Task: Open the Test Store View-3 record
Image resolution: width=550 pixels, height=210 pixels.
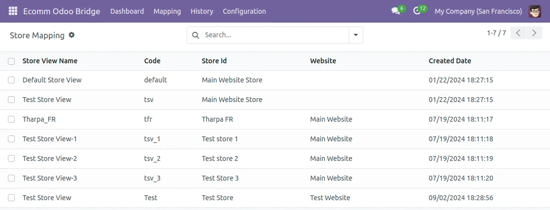Action: point(50,178)
